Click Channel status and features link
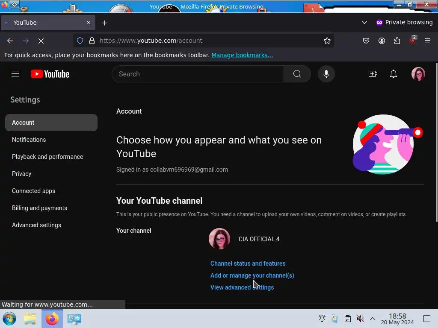438x328 pixels. tap(248, 264)
